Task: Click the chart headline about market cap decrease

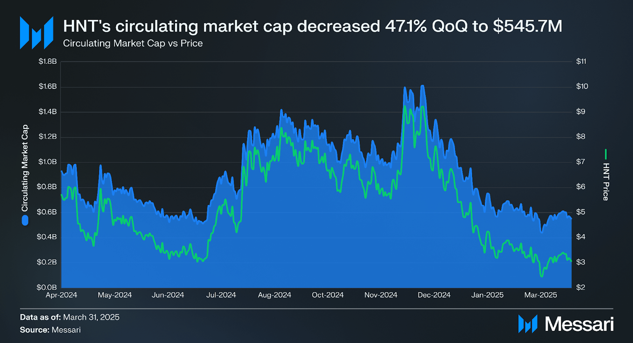Action: click(x=312, y=26)
